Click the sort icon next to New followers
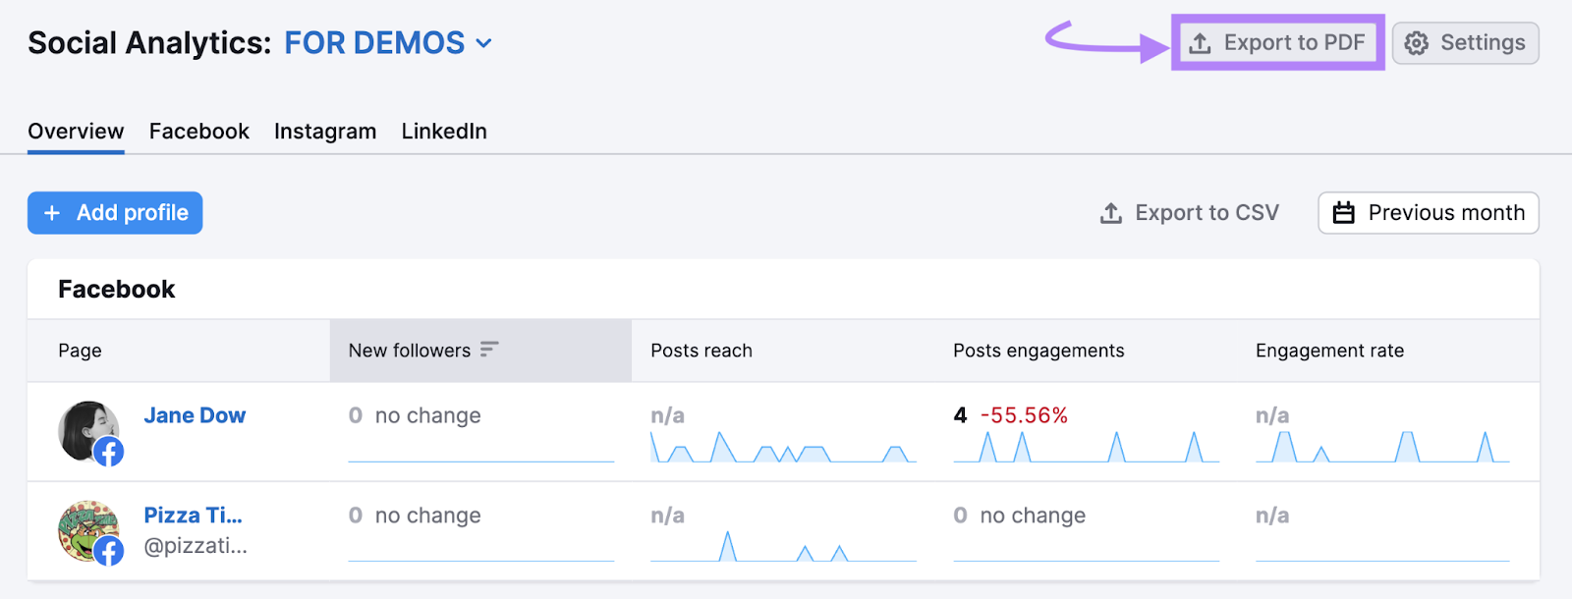This screenshot has height=599, width=1572. point(488,349)
